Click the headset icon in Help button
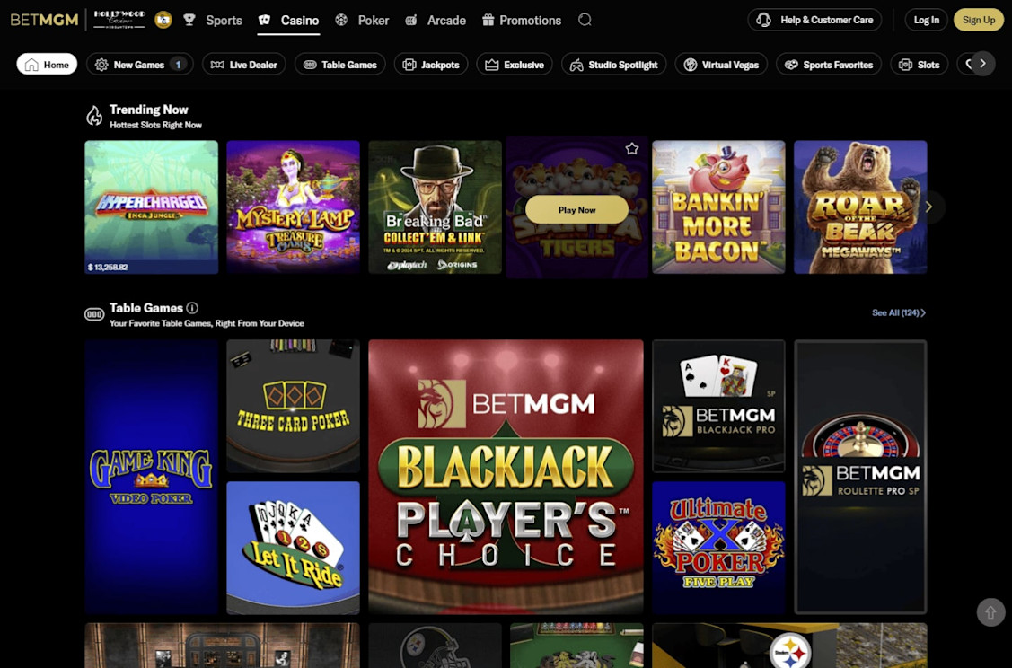This screenshot has width=1012, height=668. click(x=763, y=20)
